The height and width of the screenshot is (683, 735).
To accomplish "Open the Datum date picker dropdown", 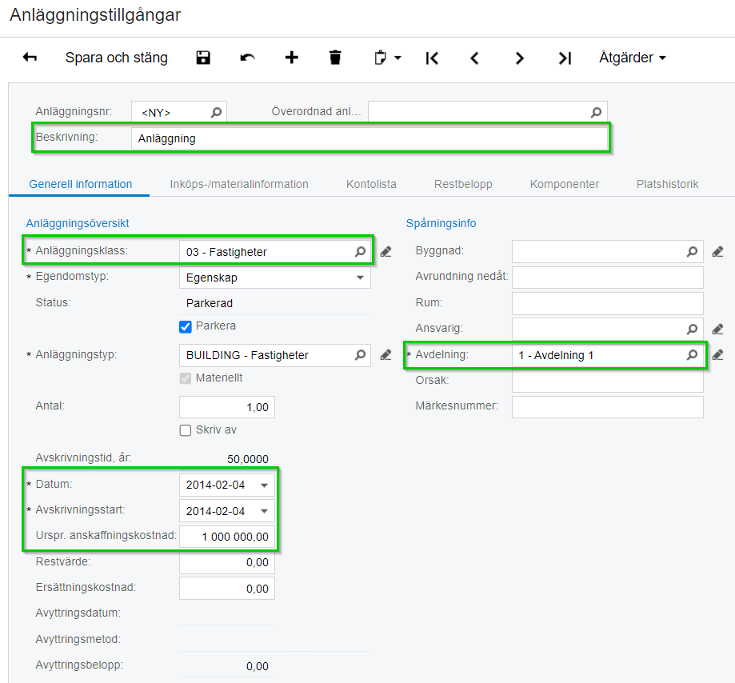I will point(265,485).
